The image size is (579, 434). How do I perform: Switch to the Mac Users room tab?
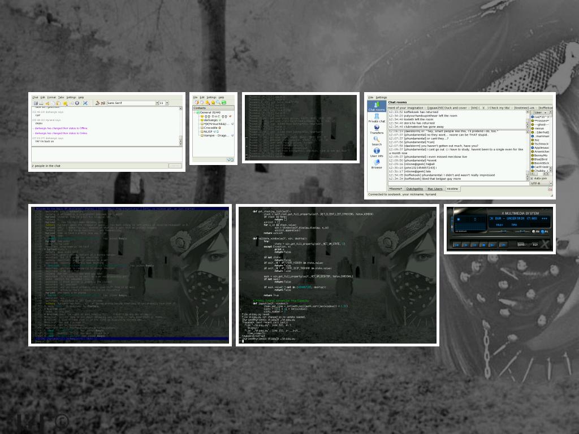435,189
